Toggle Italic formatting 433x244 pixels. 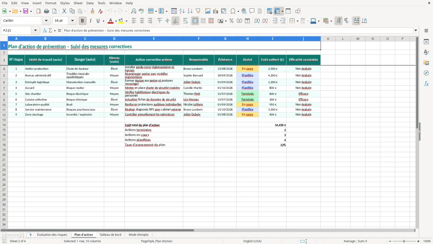click(x=91, y=21)
